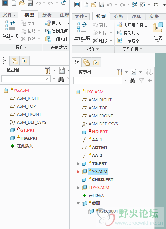
Task: Expand YG.ASM node in right tree
Action: [x=78, y=172]
